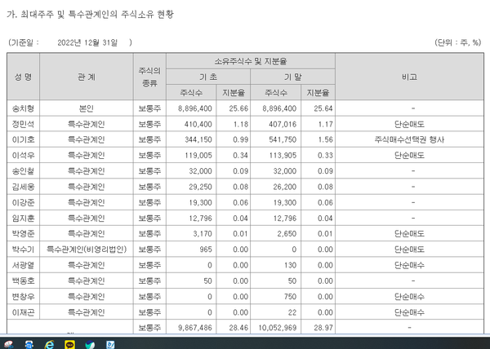The width and height of the screenshot is (490, 349).
Task: Click the 특수관계인(비영리법인) cell
Action: [87, 250]
